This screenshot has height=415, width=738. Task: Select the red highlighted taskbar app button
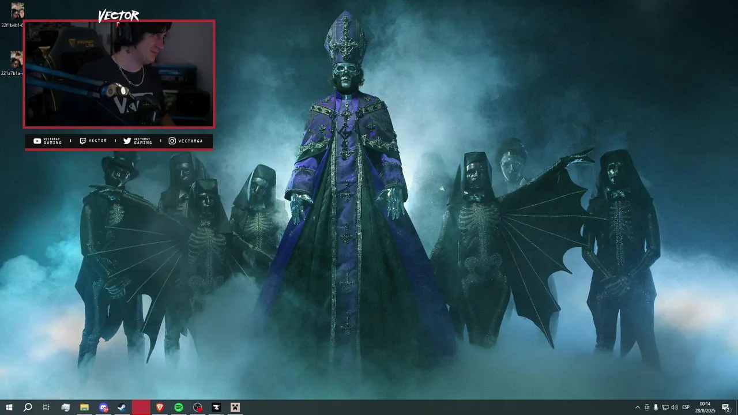pos(141,408)
